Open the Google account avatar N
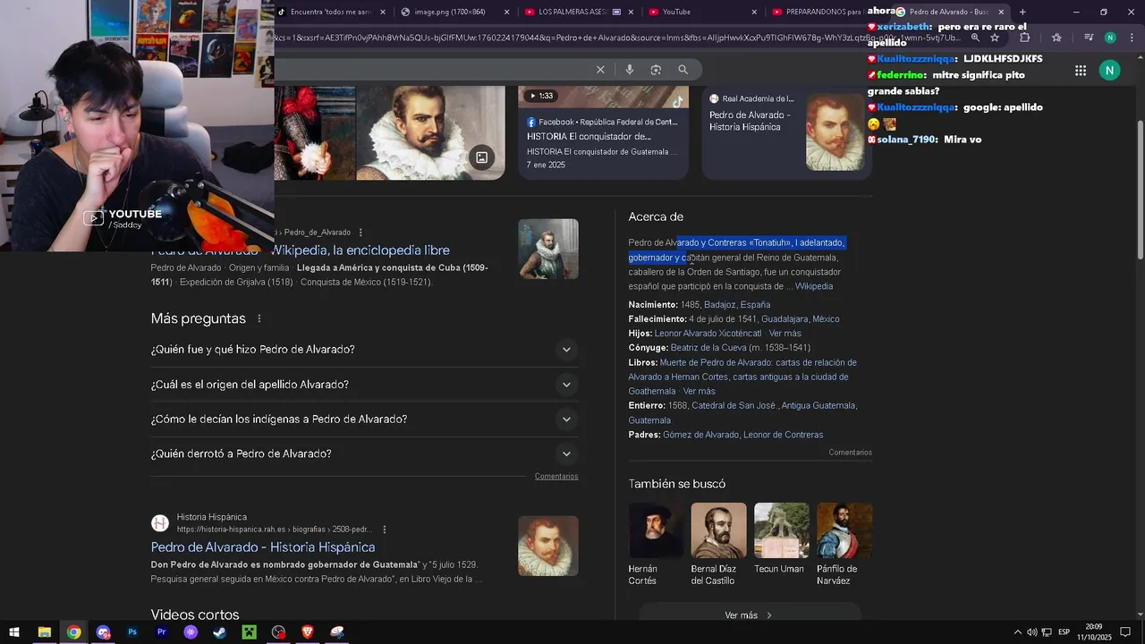Image resolution: width=1145 pixels, height=644 pixels. click(x=1110, y=71)
